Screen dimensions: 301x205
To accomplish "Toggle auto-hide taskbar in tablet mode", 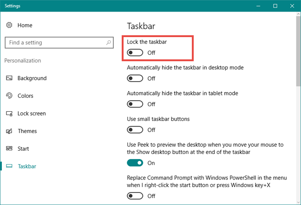I will point(135,104).
